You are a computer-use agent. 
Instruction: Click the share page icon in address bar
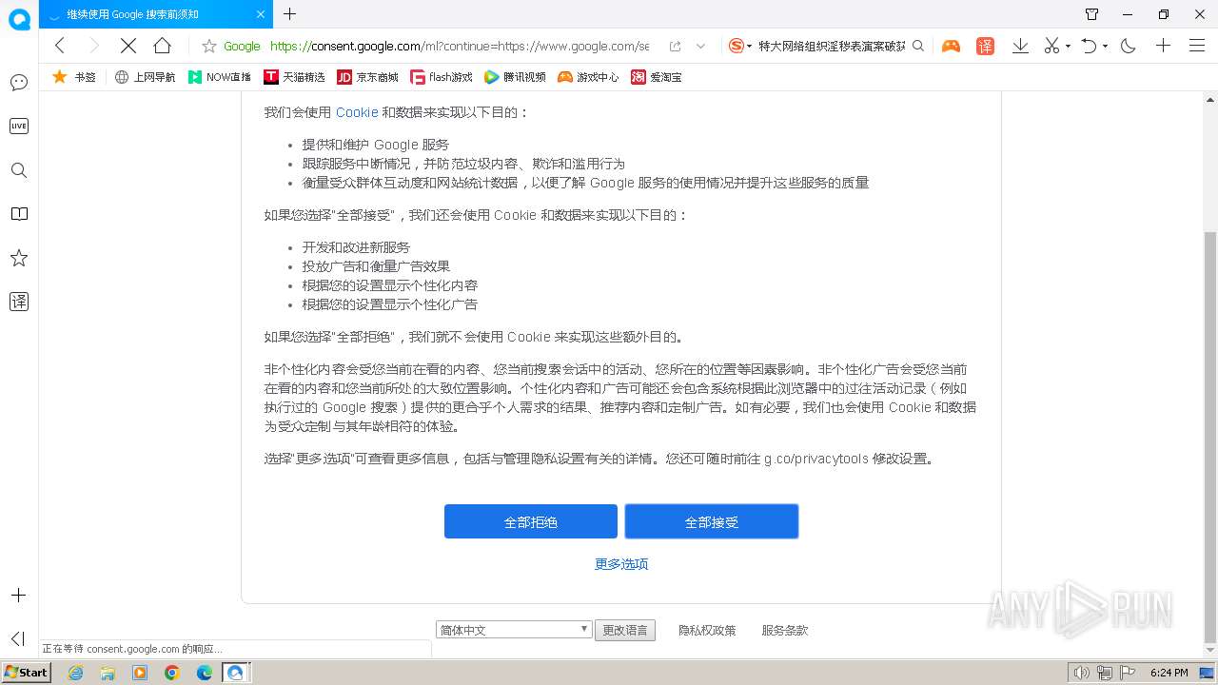[675, 46]
